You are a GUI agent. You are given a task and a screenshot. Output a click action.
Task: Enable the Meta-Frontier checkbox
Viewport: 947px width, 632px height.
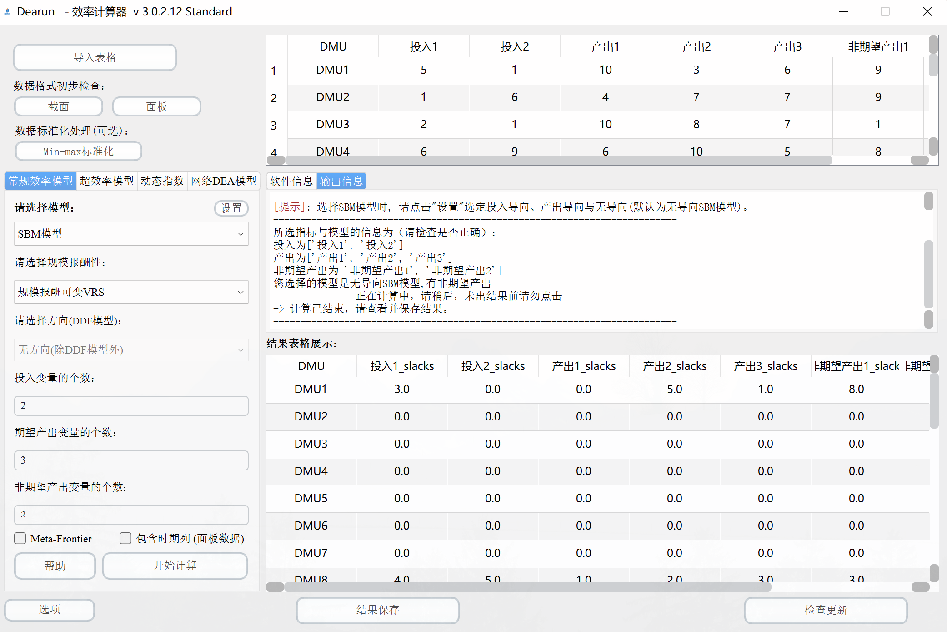point(20,538)
